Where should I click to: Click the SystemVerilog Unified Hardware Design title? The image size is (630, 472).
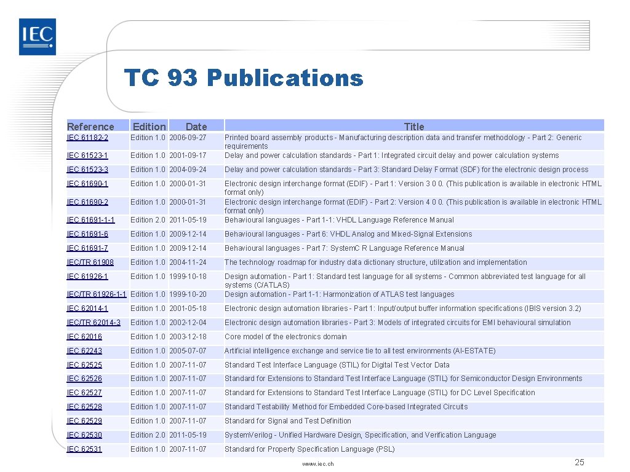361,436
